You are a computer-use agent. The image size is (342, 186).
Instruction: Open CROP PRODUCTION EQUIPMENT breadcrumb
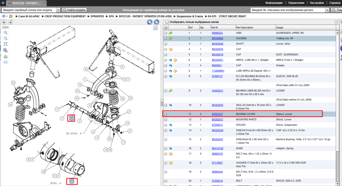65,16
